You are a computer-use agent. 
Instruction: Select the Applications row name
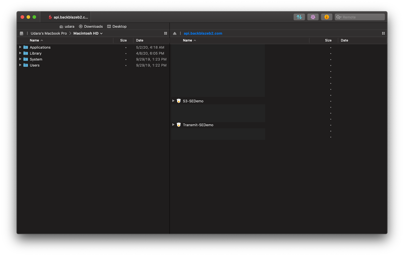(x=40, y=47)
